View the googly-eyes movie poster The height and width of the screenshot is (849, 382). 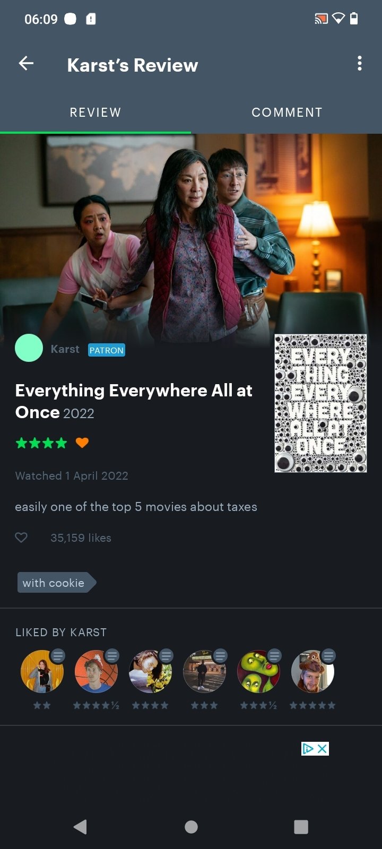point(320,403)
